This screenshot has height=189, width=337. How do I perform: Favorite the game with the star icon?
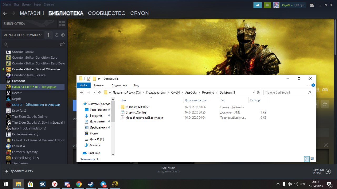click(325, 104)
